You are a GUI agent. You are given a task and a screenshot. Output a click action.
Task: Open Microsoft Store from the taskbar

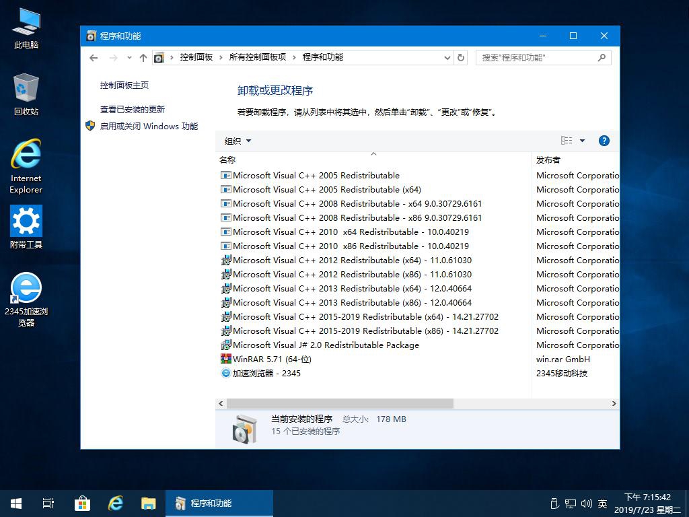(82, 504)
